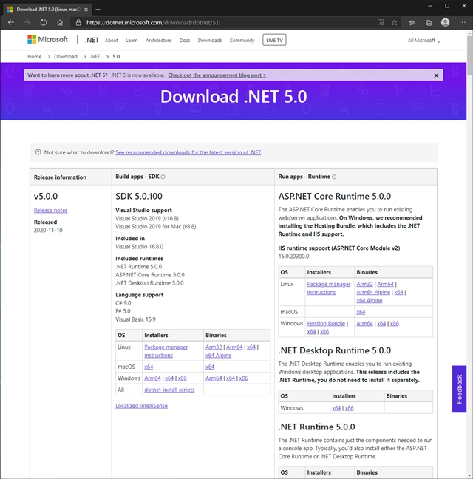Viewport: 473px width, 479px height.
Task: Download SDK Windows x86 binaries
Action: pyautogui.click(x=244, y=378)
